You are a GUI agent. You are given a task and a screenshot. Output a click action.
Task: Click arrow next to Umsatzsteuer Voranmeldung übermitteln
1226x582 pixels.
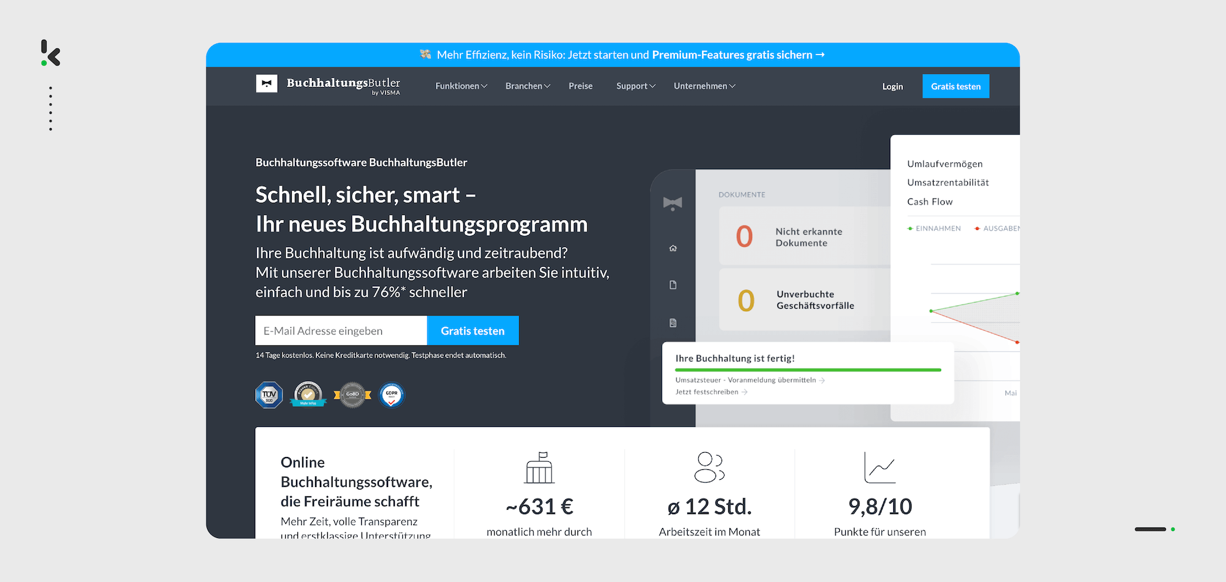[822, 380]
